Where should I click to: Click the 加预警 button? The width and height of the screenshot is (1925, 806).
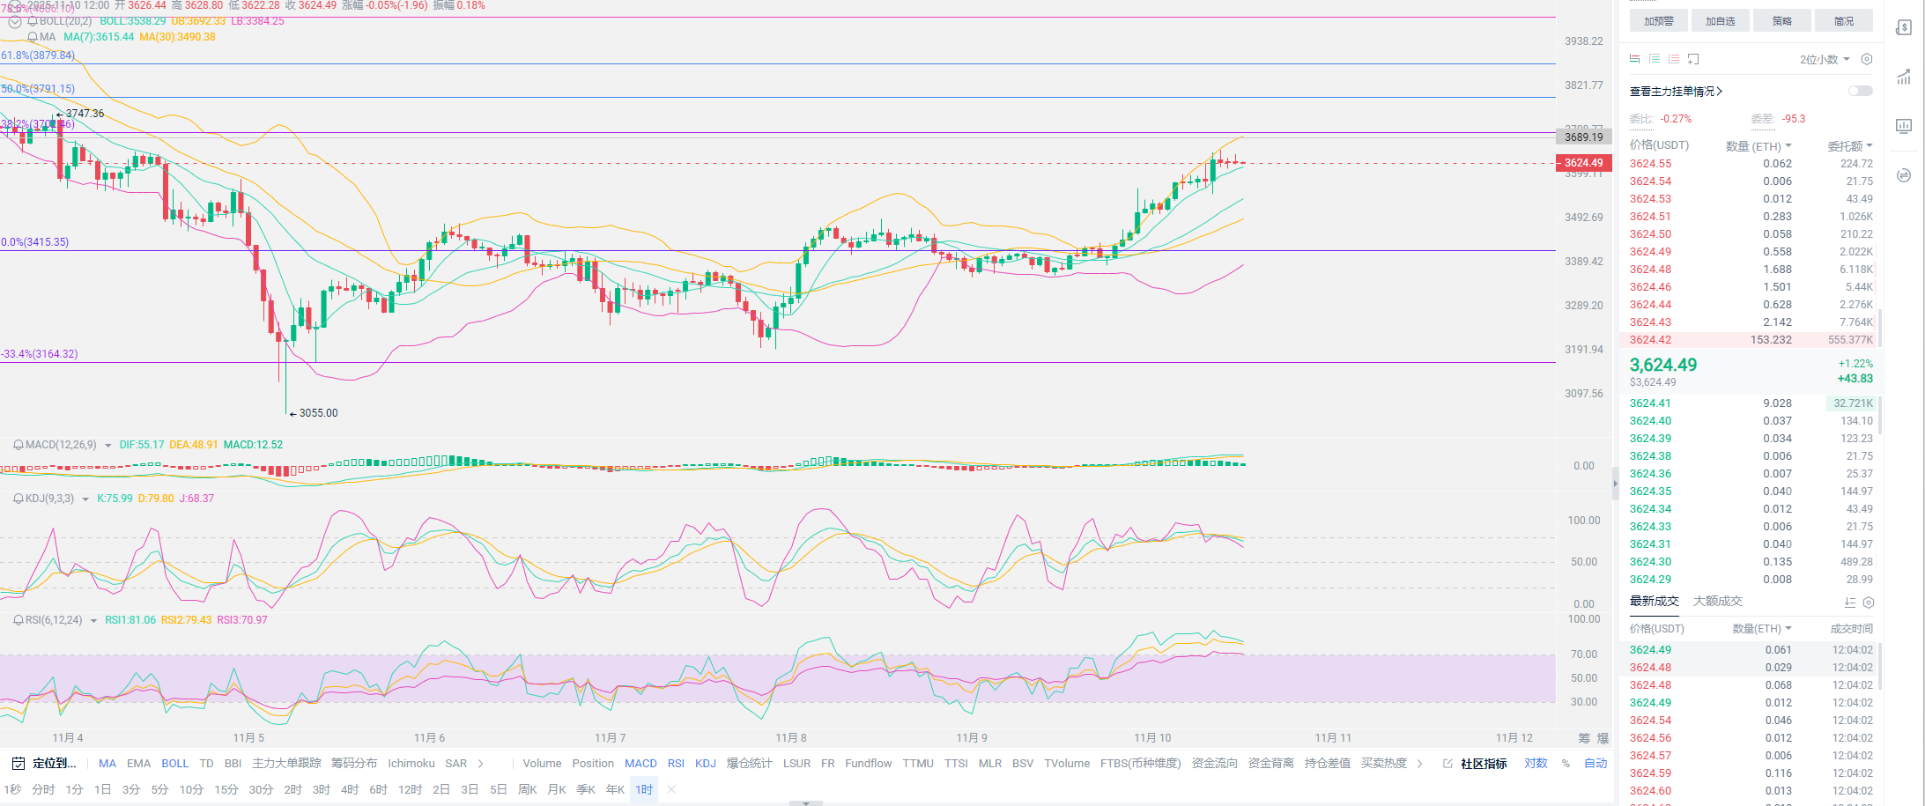pos(1658,21)
